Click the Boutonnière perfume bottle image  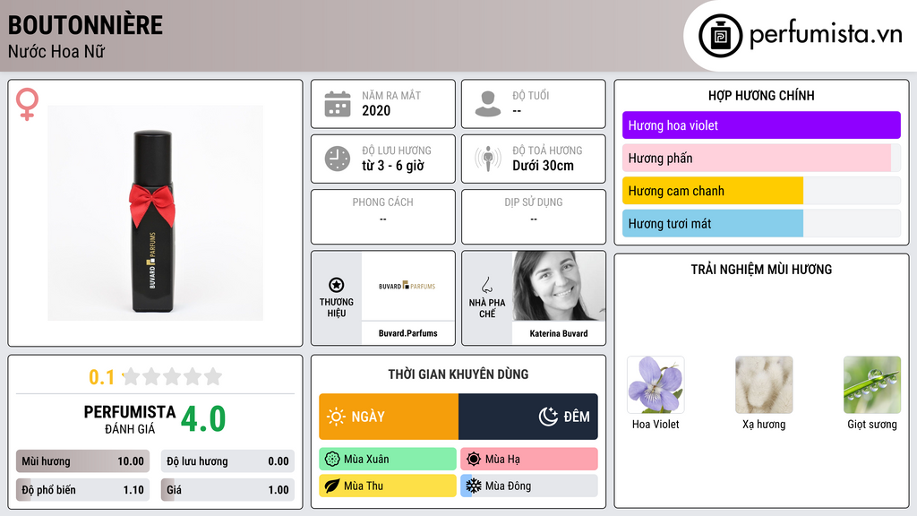tap(155, 213)
